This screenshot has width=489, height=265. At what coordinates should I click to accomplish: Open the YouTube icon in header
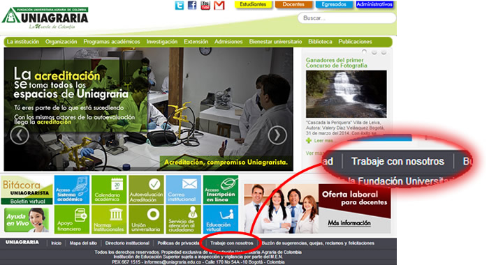[x=205, y=6]
